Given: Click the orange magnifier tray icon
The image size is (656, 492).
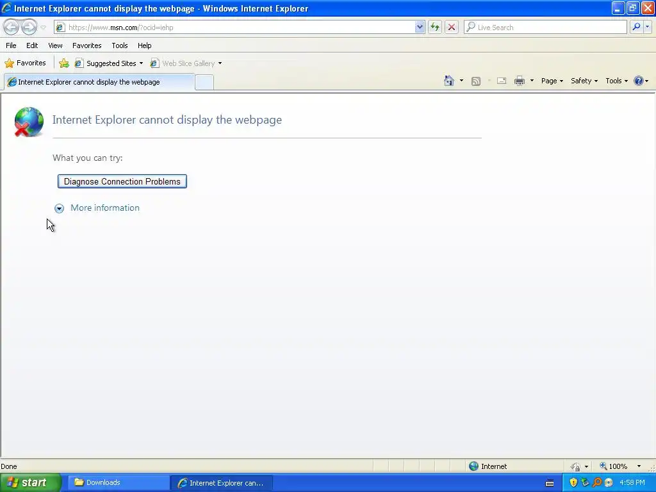Looking at the screenshot, I should 597,482.
